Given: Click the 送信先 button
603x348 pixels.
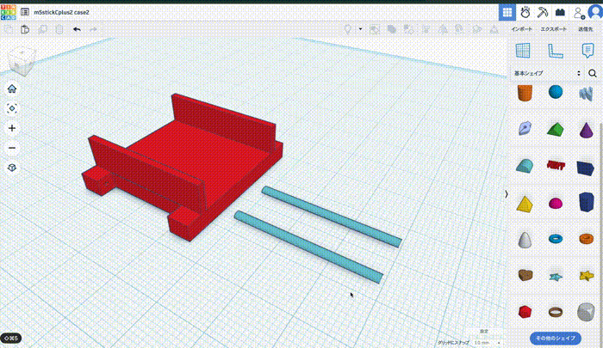Looking at the screenshot, I should point(585,29).
